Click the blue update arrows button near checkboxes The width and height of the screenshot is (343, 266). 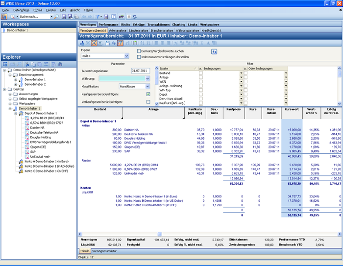pyautogui.click(x=214, y=52)
